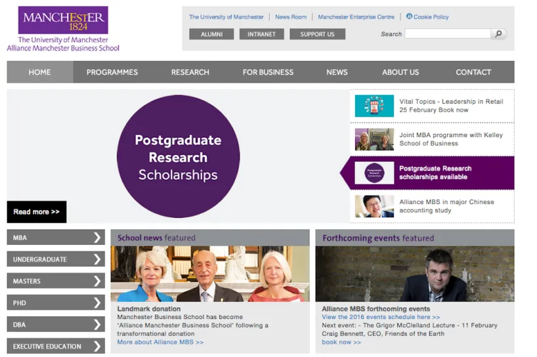The width and height of the screenshot is (537, 357).
Task: View the 2016 events schedule link
Action: (381, 317)
